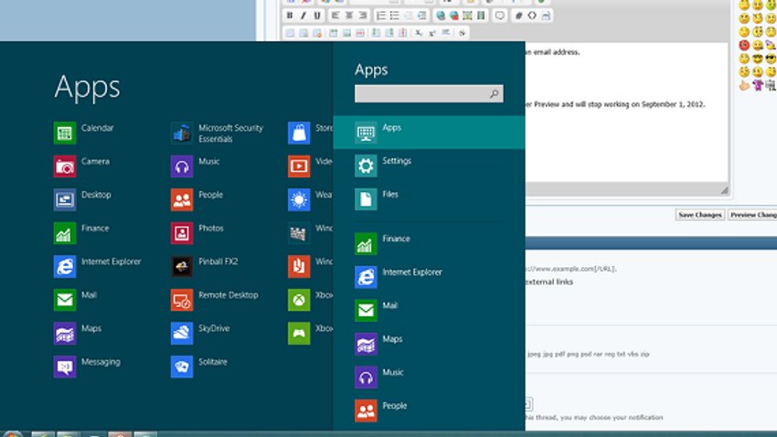Insert the sunglasses smiley emoticon
777x437 pixels.
[x=771, y=59]
